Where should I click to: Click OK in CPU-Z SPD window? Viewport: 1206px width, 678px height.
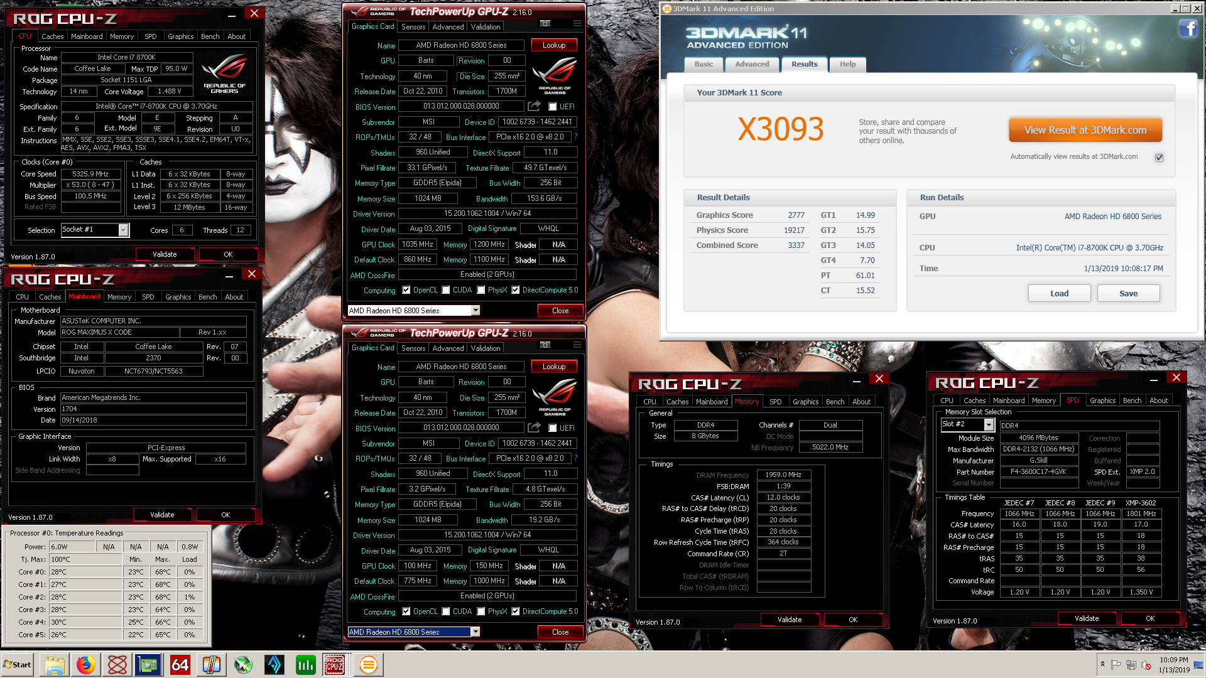tap(1150, 618)
